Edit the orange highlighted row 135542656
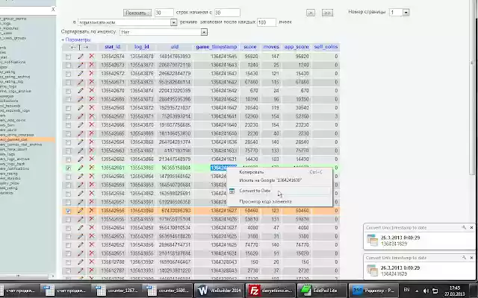Image resolution: width=478 pixels, height=298 pixels. 81,210
